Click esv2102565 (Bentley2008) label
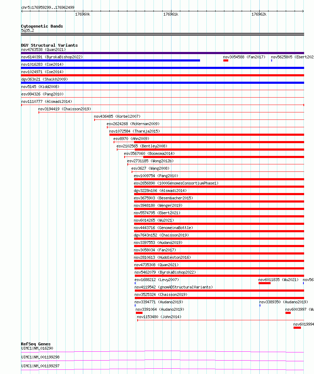The width and height of the screenshot is (314, 374). click(142, 146)
